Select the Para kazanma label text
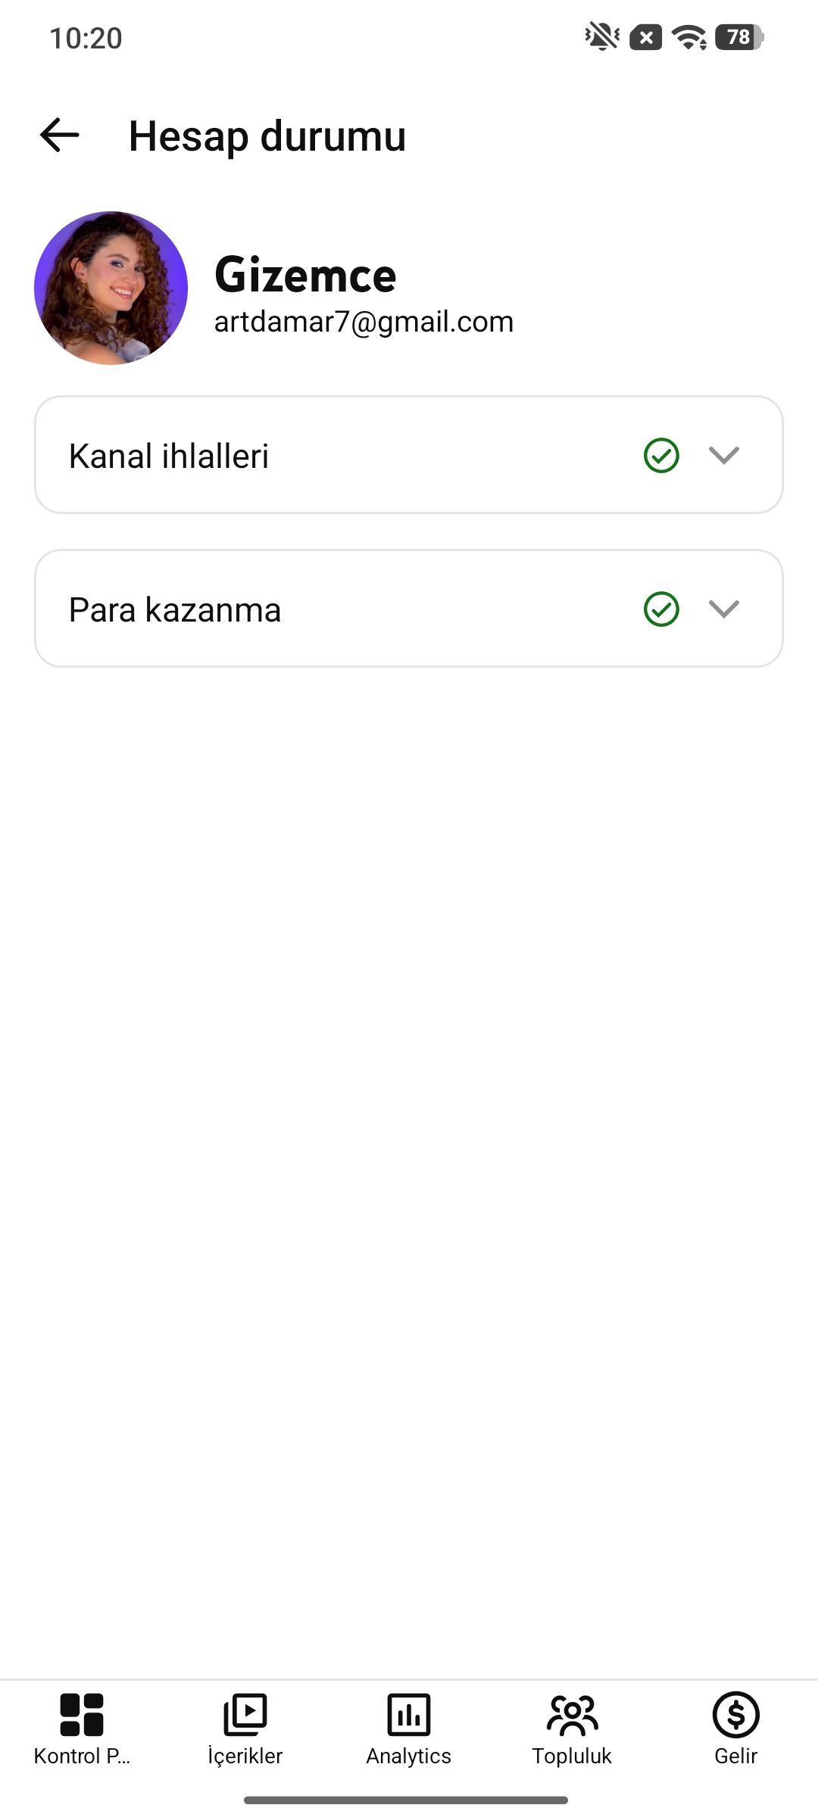Viewport: 818px width, 1817px height. coord(175,610)
